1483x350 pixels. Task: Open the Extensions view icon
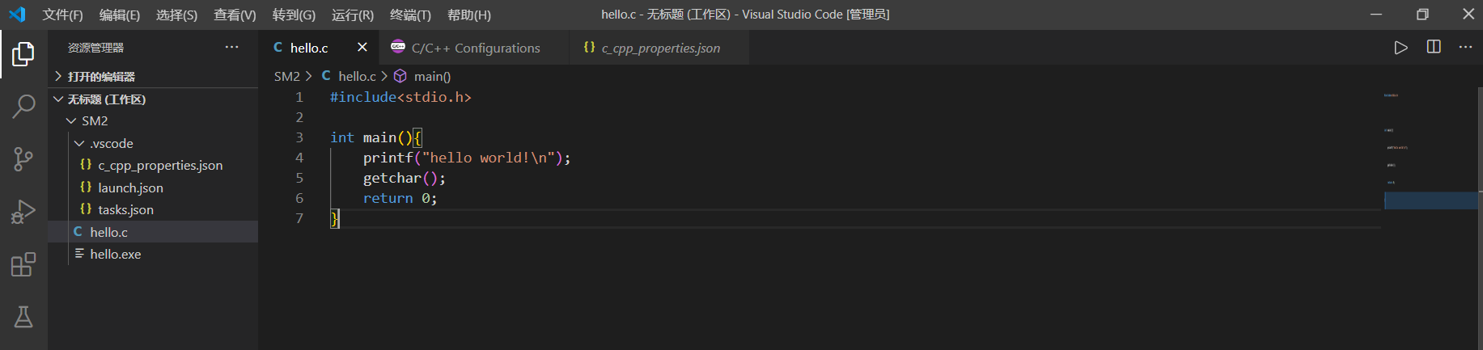coord(23,264)
